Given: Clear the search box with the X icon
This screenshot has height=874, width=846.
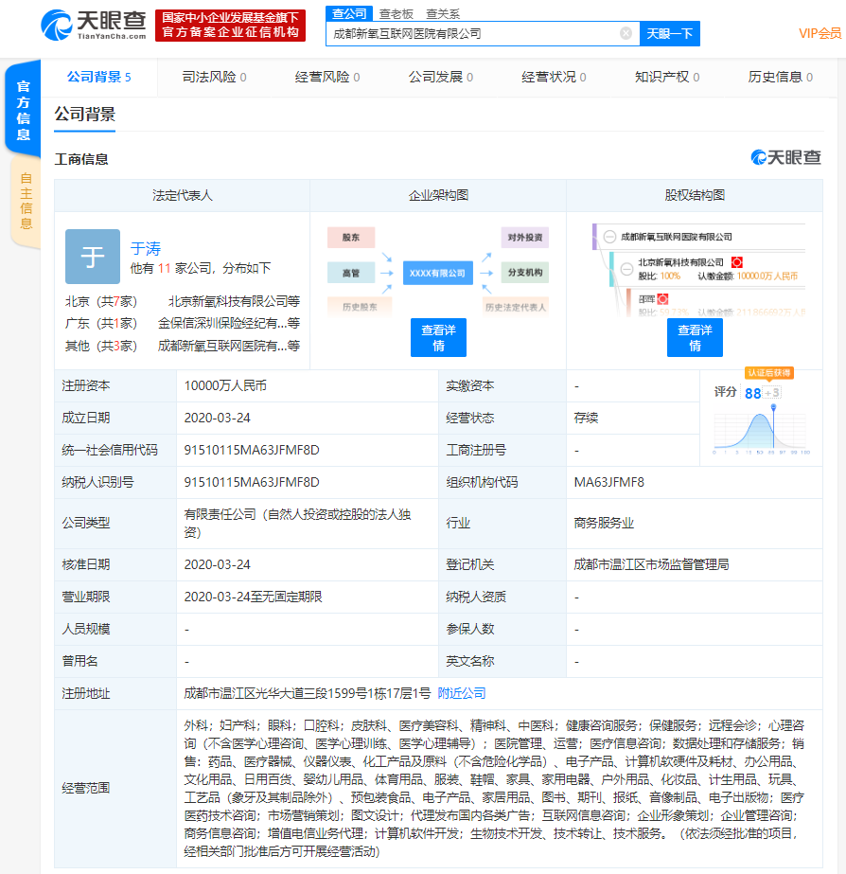Looking at the screenshot, I should [626, 33].
